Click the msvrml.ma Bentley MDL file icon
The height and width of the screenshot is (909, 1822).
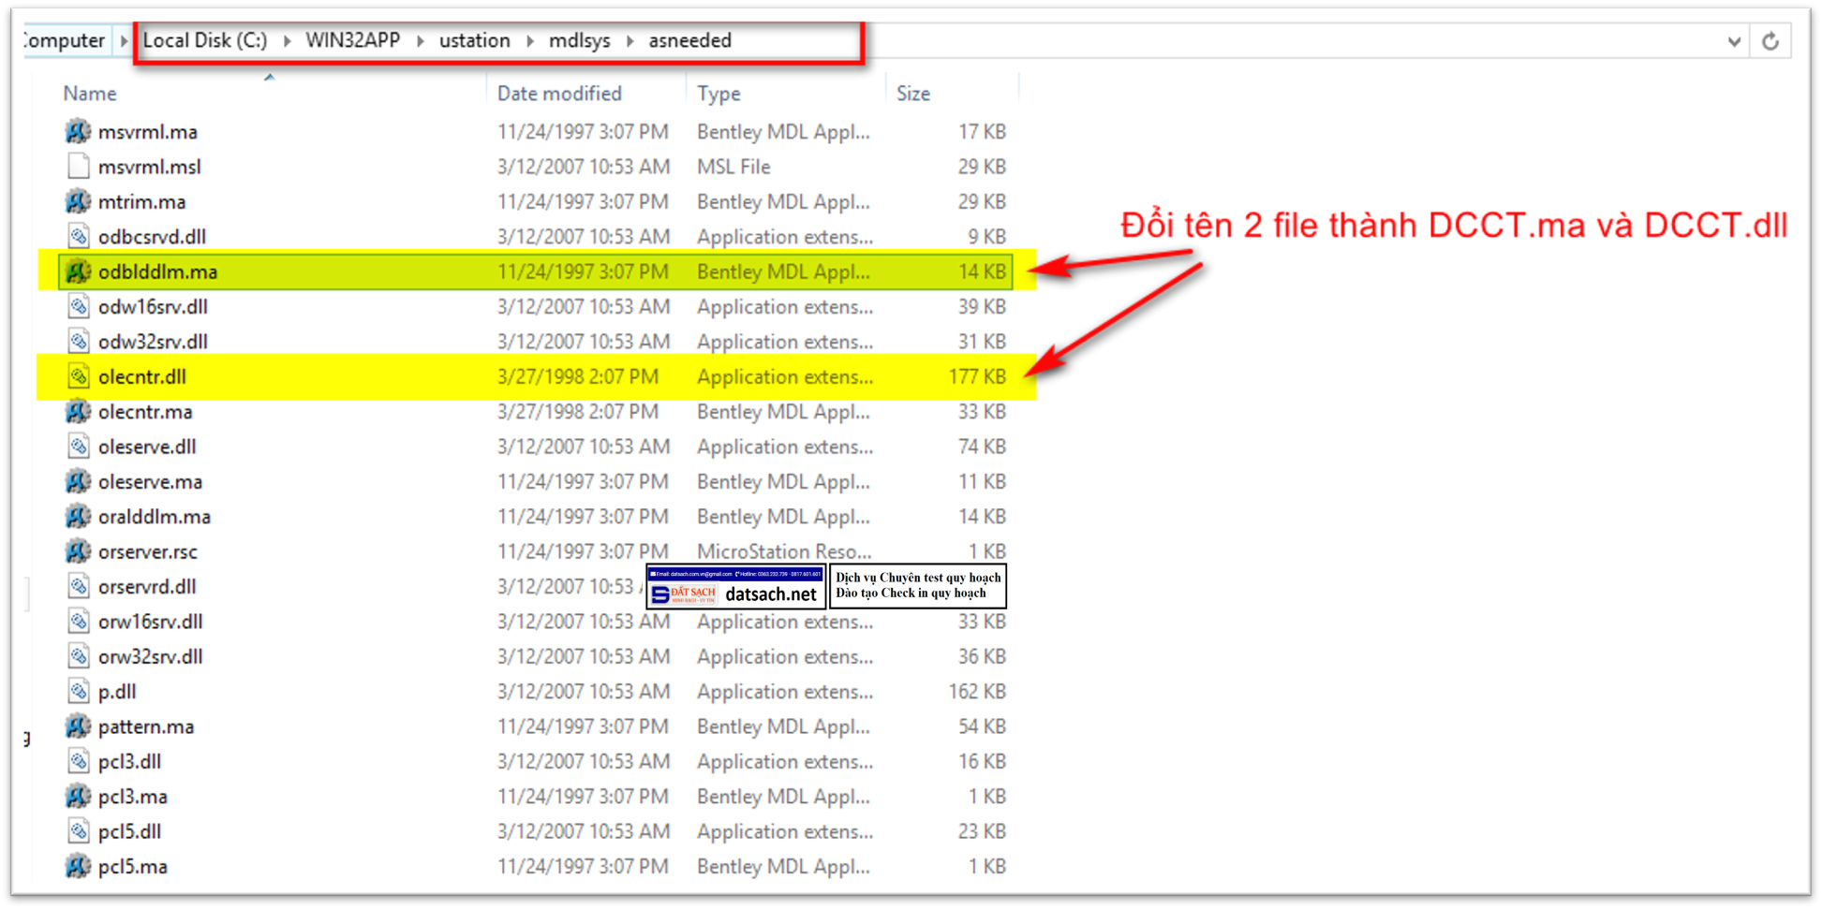tap(78, 132)
